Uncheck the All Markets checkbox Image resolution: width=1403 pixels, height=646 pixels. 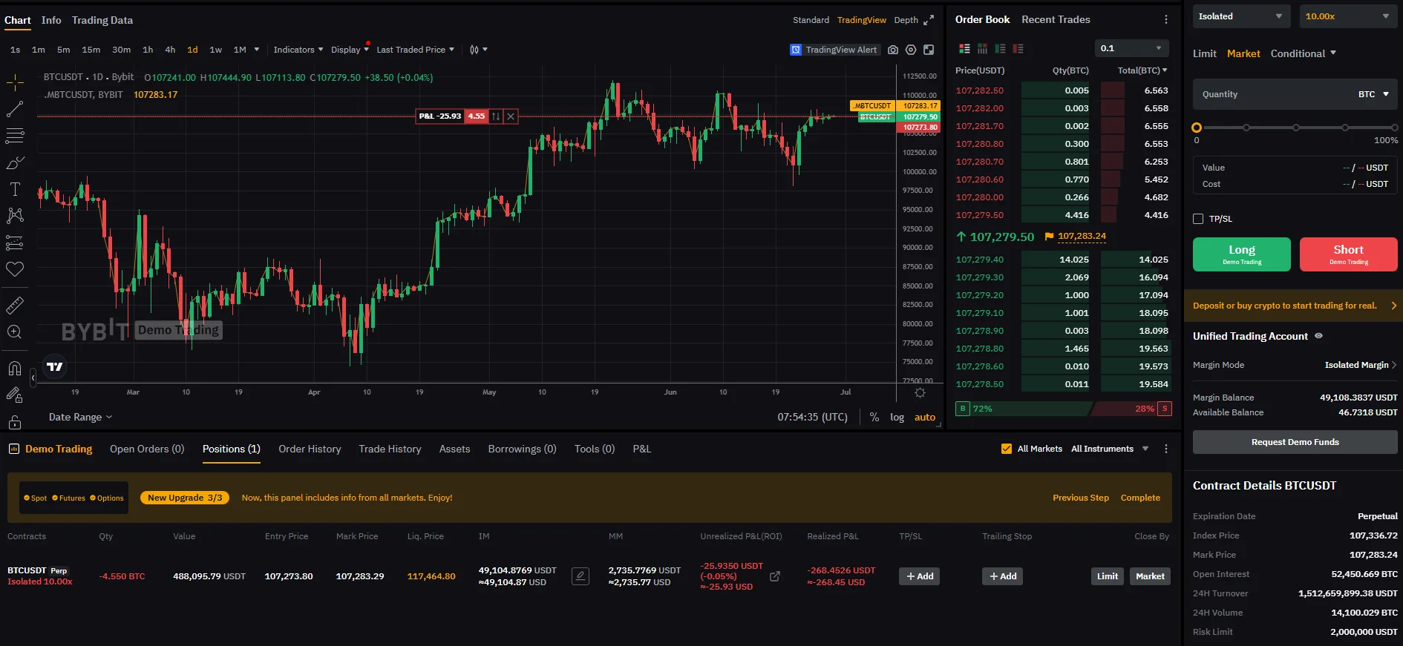[1007, 449]
